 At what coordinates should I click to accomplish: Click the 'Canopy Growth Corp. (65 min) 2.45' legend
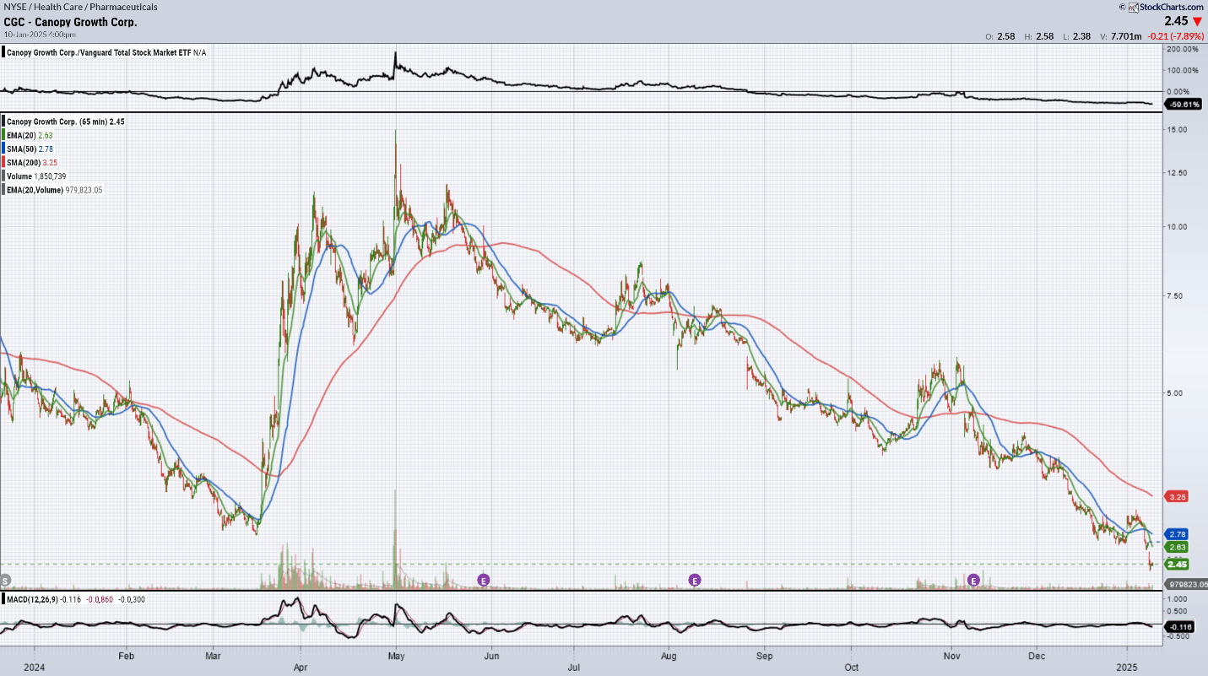point(66,122)
